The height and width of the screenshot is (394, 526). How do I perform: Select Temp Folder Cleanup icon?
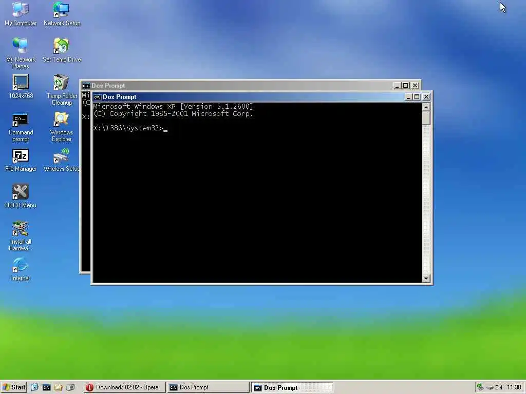tap(62, 90)
